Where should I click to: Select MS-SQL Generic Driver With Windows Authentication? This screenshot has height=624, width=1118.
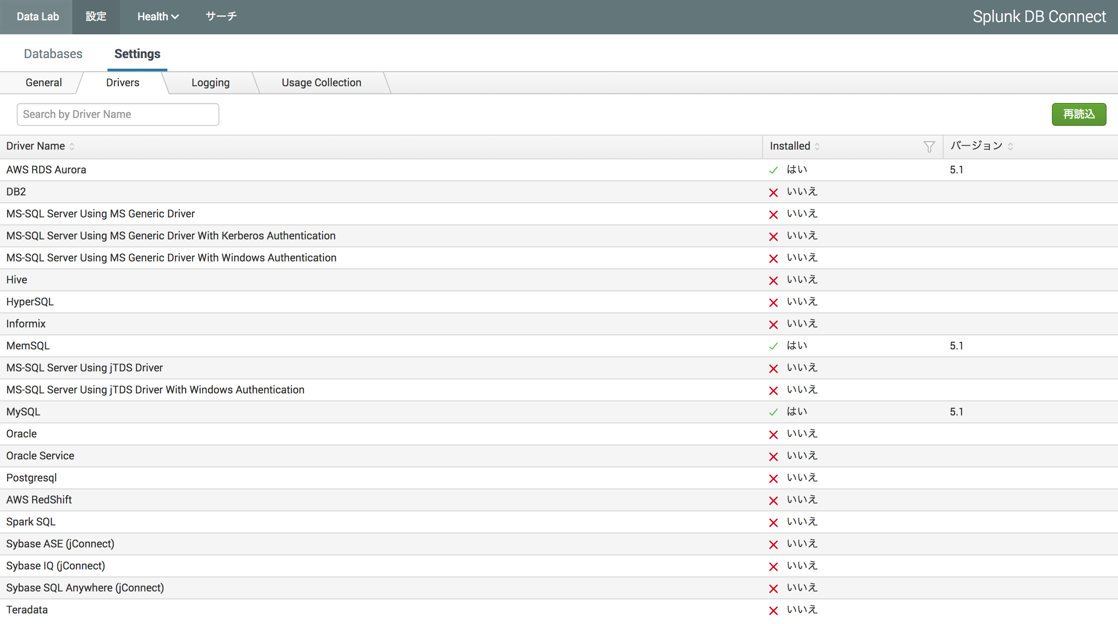(x=171, y=258)
